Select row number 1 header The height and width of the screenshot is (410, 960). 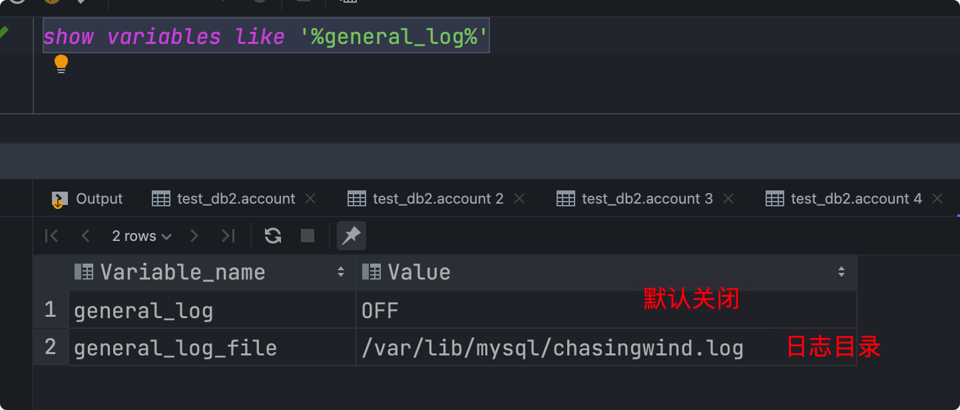pos(51,310)
